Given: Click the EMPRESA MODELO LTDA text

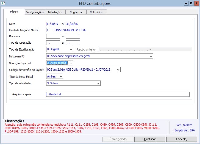Looking at the screenshot, I should tap(70, 30).
